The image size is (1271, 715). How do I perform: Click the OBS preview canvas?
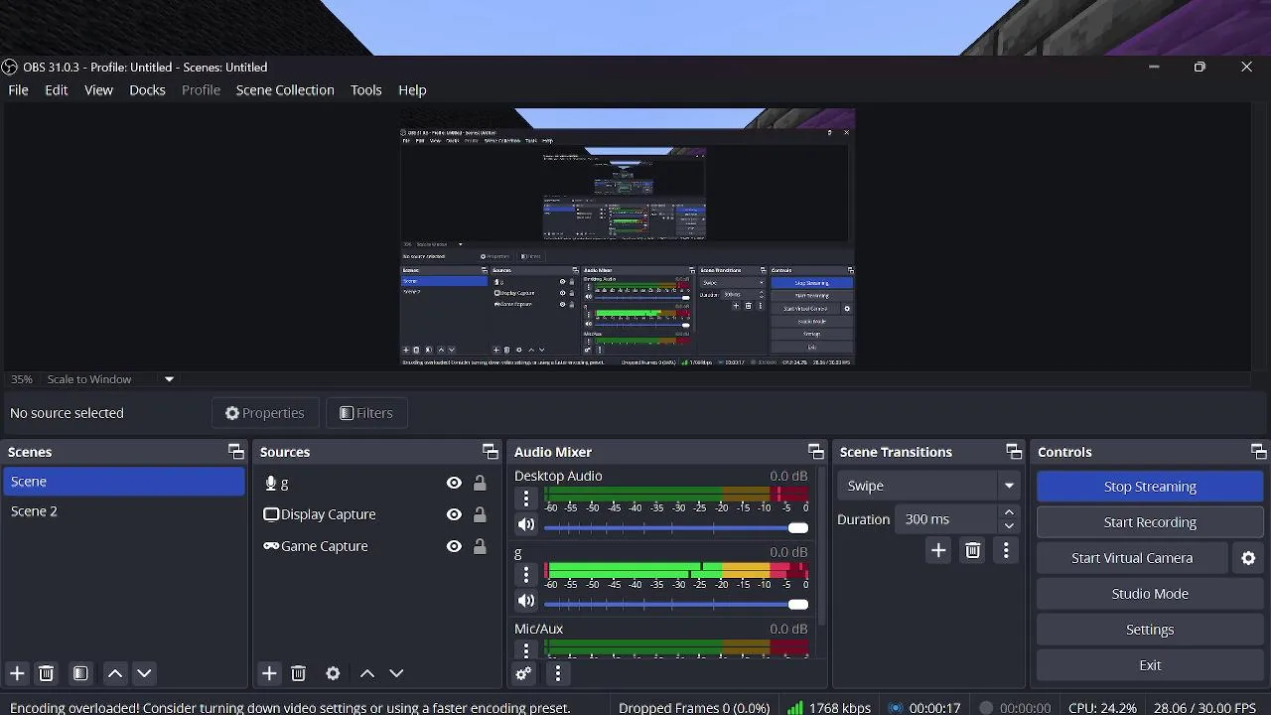coord(628,237)
